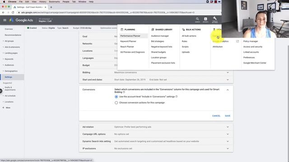
Task: Expand the Dynamic Search Ads setting chevron
Action: click(x=228, y=141)
